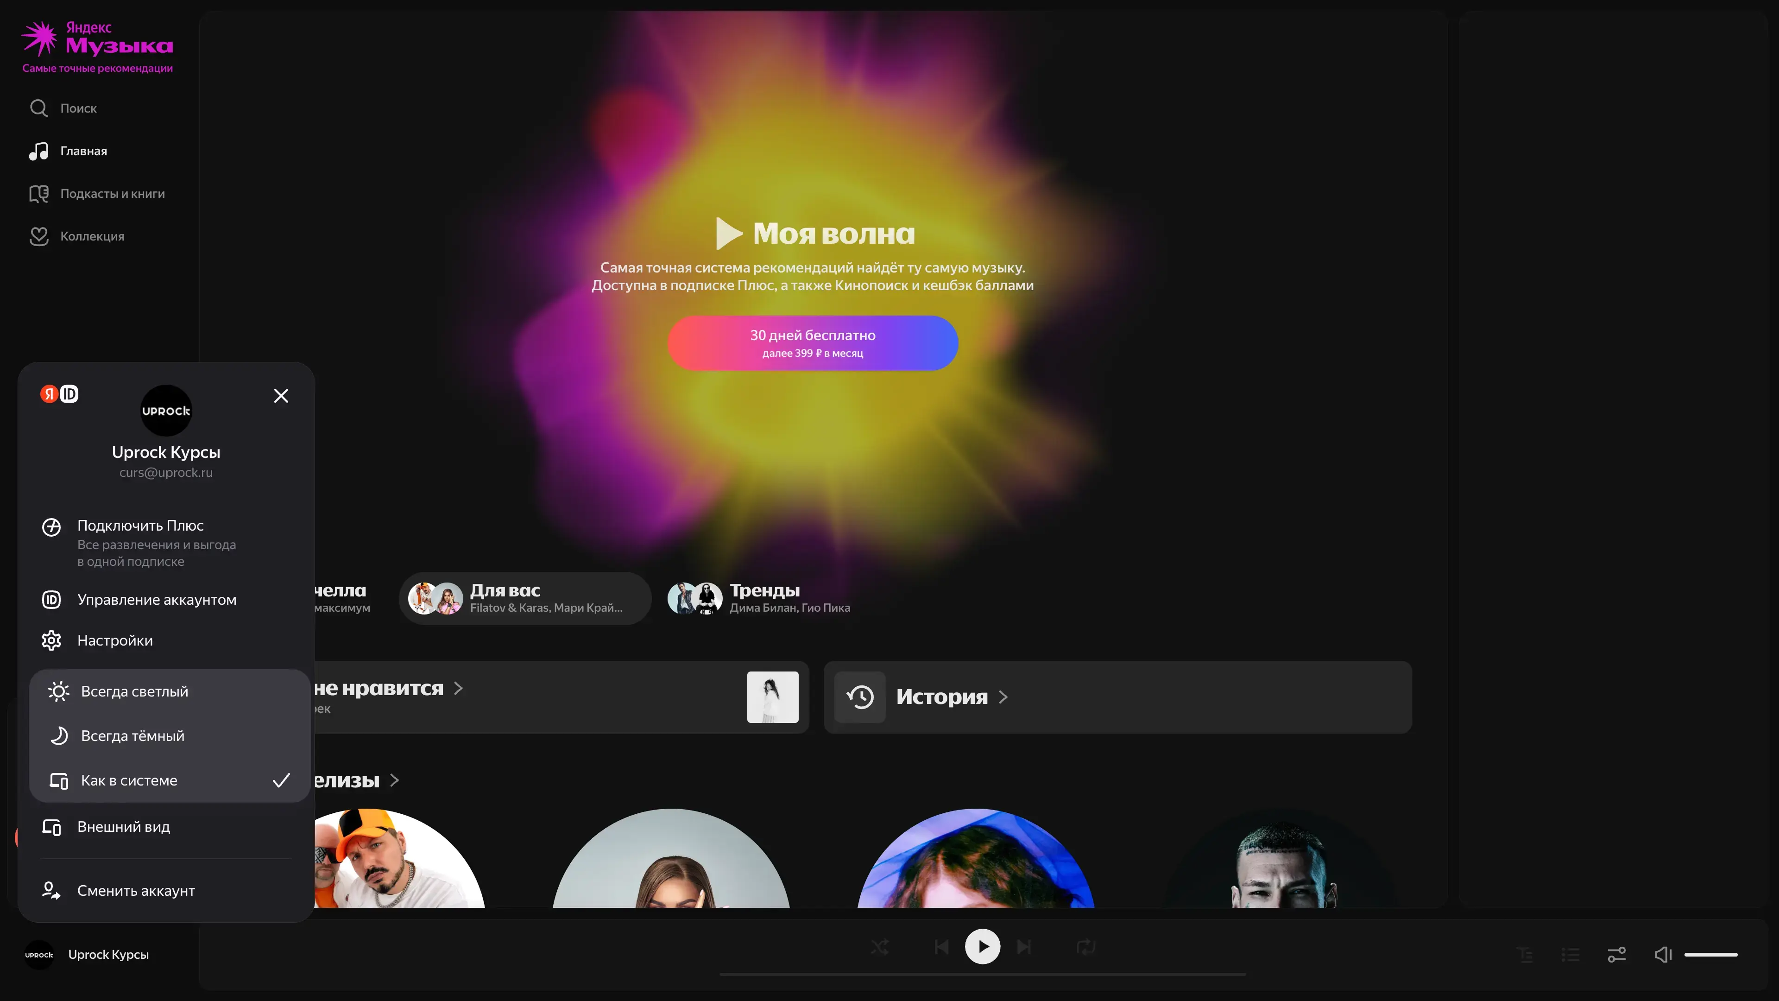This screenshot has width=1779, height=1001.
Task: Toggle shuffle in the player bar
Action: [879, 947]
